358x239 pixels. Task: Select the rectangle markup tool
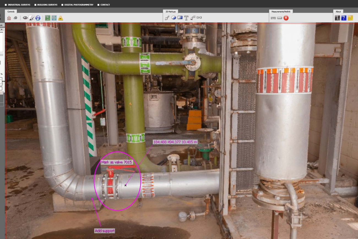(180, 18)
